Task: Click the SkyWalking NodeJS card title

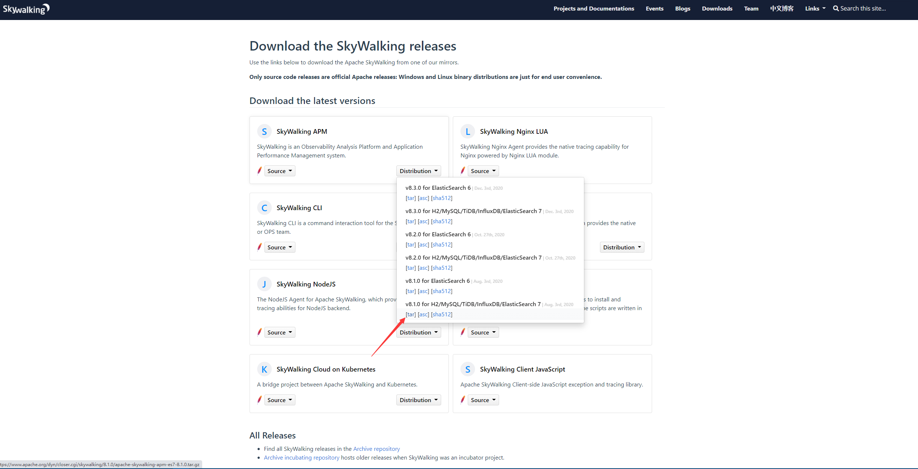Action: pyautogui.click(x=306, y=284)
